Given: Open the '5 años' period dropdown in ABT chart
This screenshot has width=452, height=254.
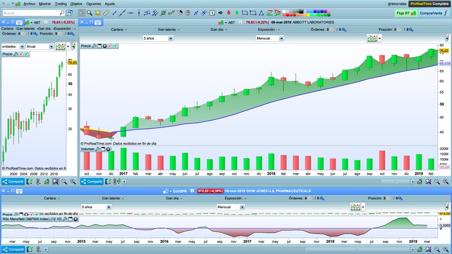Looking at the screenshot, I should (170, 38).
